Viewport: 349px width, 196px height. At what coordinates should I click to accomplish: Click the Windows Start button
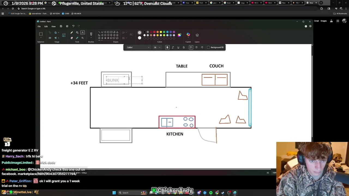coord(114,193)
